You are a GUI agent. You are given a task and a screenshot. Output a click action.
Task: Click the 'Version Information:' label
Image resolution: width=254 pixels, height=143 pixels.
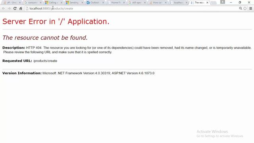coord(22,73)
